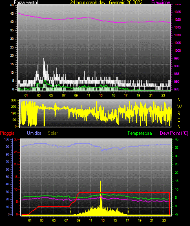Click hour '23' under the wind graph
This screenshot has height=226, width=190.
[x=163, y=95]
